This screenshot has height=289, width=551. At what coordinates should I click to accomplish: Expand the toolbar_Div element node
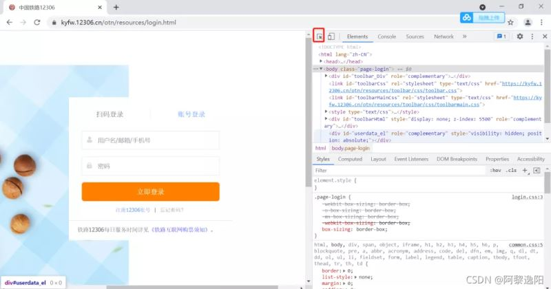326,76
